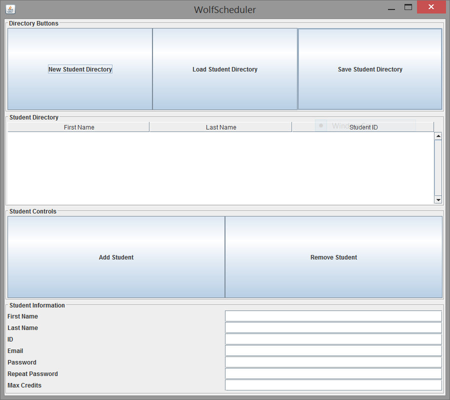Click inside the First Name input field
Screen dimensions: 450x400
(x=333, y=315)
